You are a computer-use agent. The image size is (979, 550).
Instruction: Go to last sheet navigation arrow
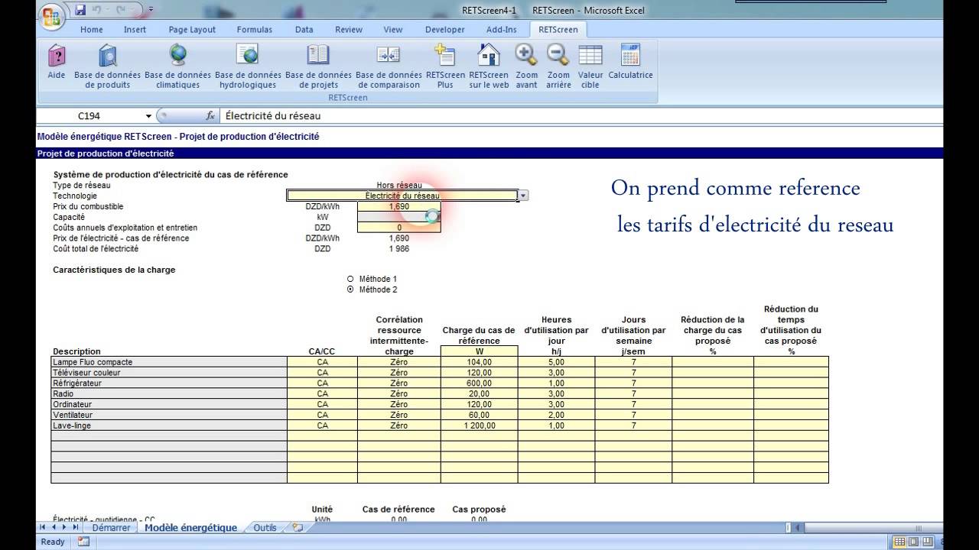coord(75,527)
